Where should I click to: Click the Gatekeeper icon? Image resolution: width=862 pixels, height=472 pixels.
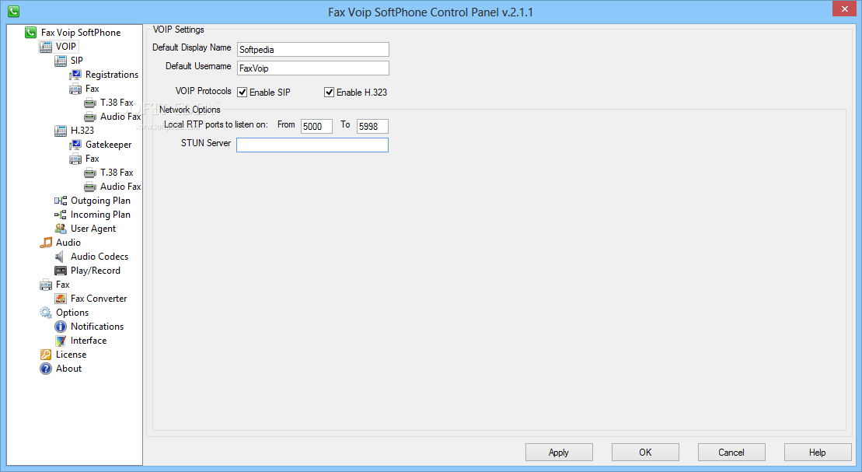tap(75, 145)
